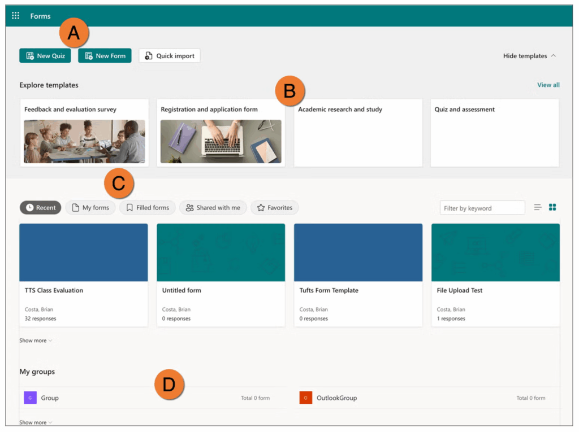Open Academic research and study template
Screen dimensions: 579x432
coord(358,133)
